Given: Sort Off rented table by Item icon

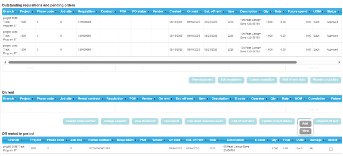Looking at the screenshot, I should tap(218, 140).
